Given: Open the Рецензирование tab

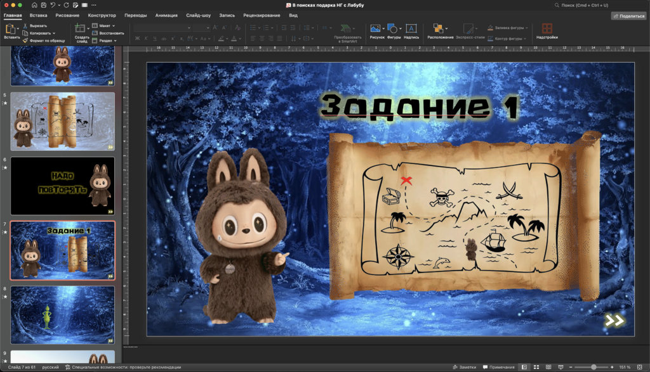Looking at the screenshot, I should coord(262,15).
